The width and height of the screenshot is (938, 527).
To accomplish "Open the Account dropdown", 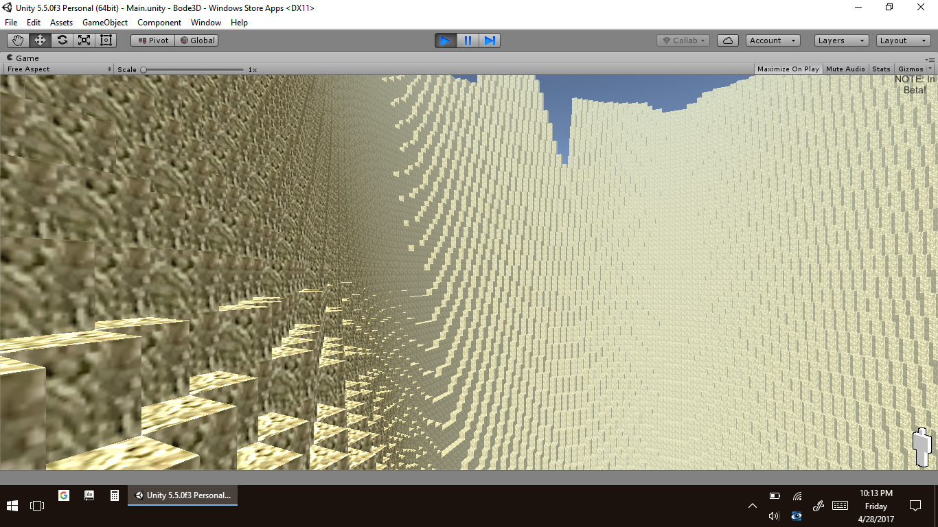I will click(x=773, y=40).
